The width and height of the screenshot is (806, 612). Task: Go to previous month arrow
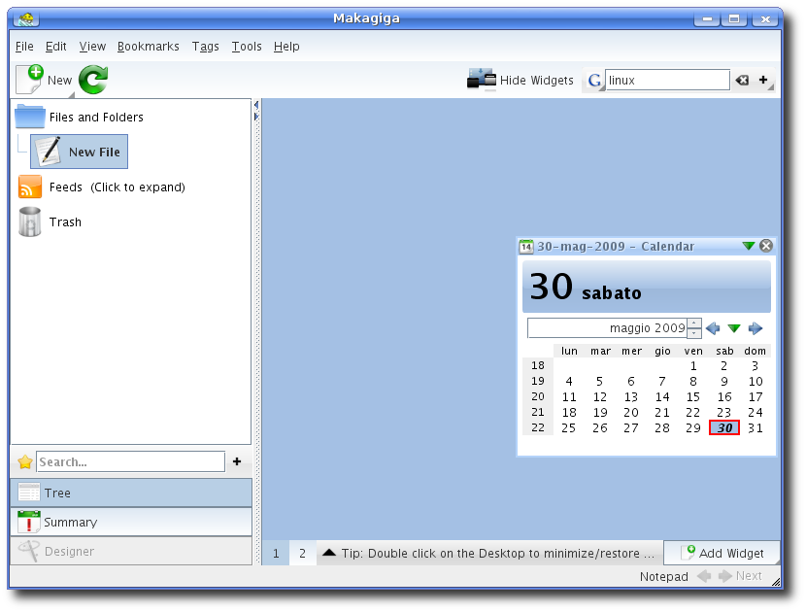713,328
